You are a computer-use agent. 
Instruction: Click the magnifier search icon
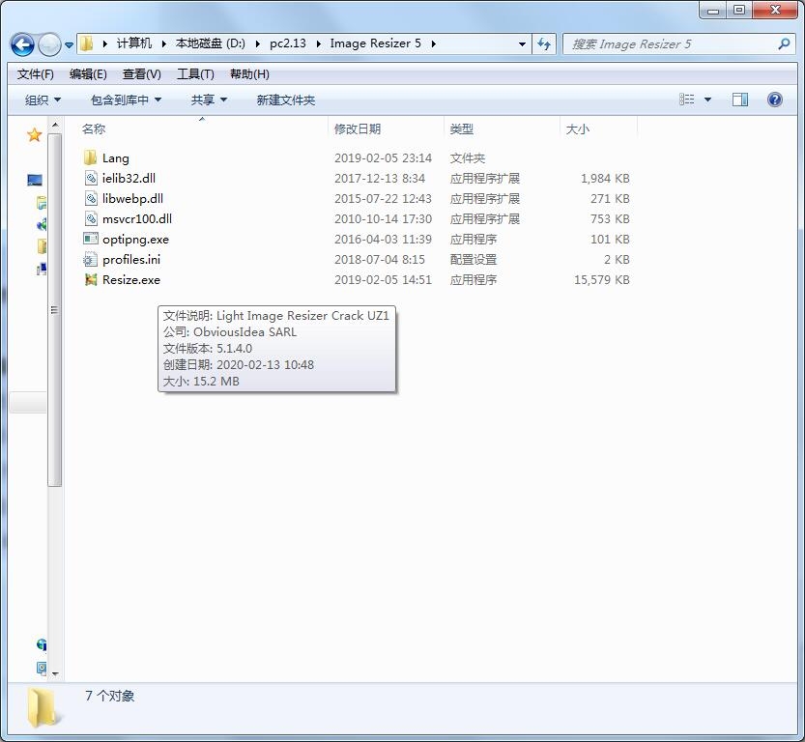click(784, 44)
